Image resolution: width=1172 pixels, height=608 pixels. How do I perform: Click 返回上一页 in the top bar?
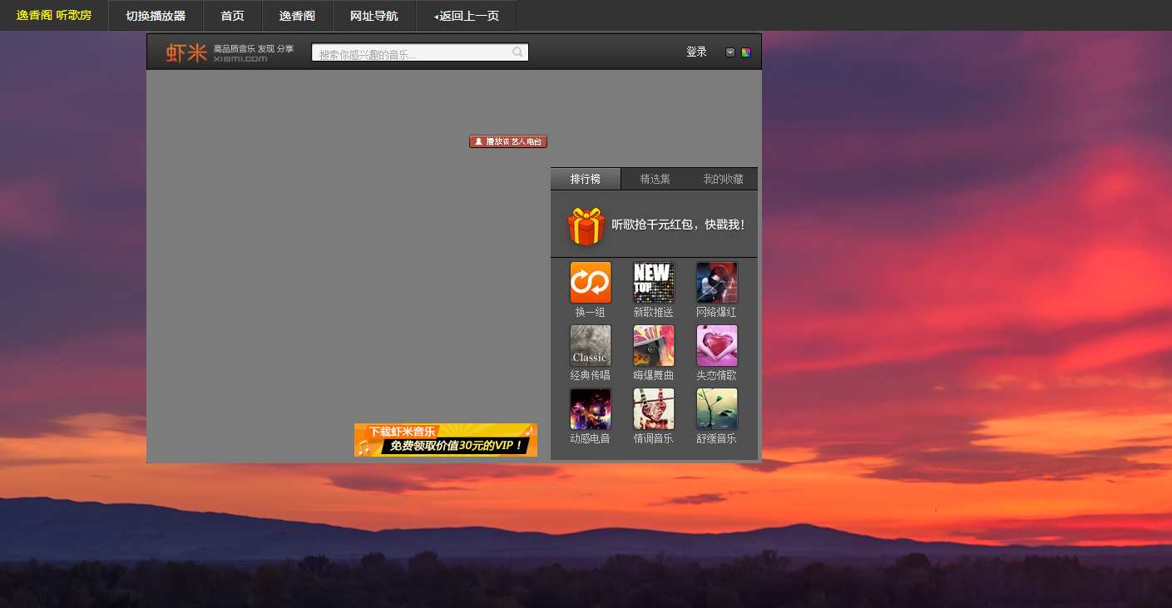pyautogui.click(x=467, y=16)
